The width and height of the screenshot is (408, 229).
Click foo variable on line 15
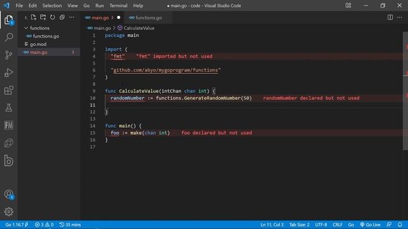tap(115, 133)
